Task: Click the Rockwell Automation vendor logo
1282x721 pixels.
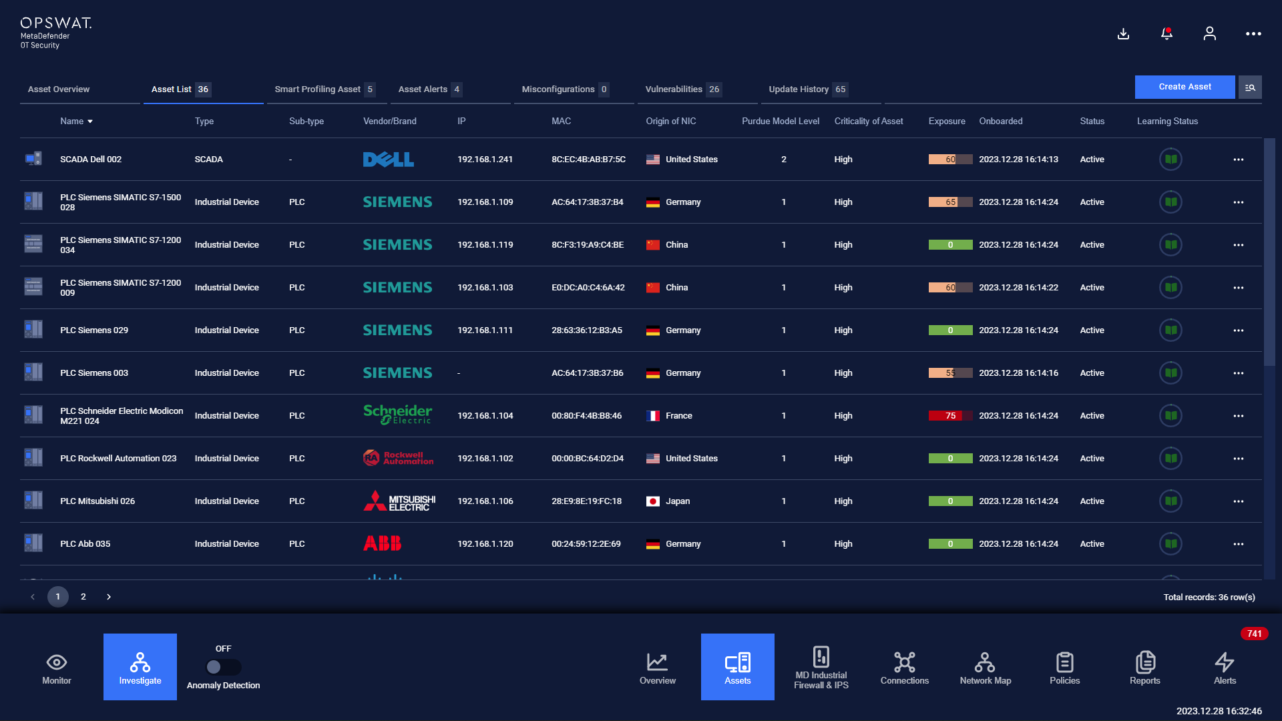Action: [x=399, y=458]
